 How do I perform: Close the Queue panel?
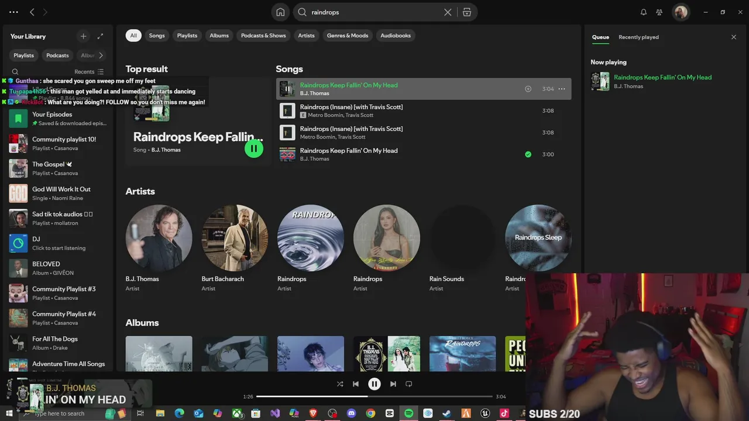point(734,37)
